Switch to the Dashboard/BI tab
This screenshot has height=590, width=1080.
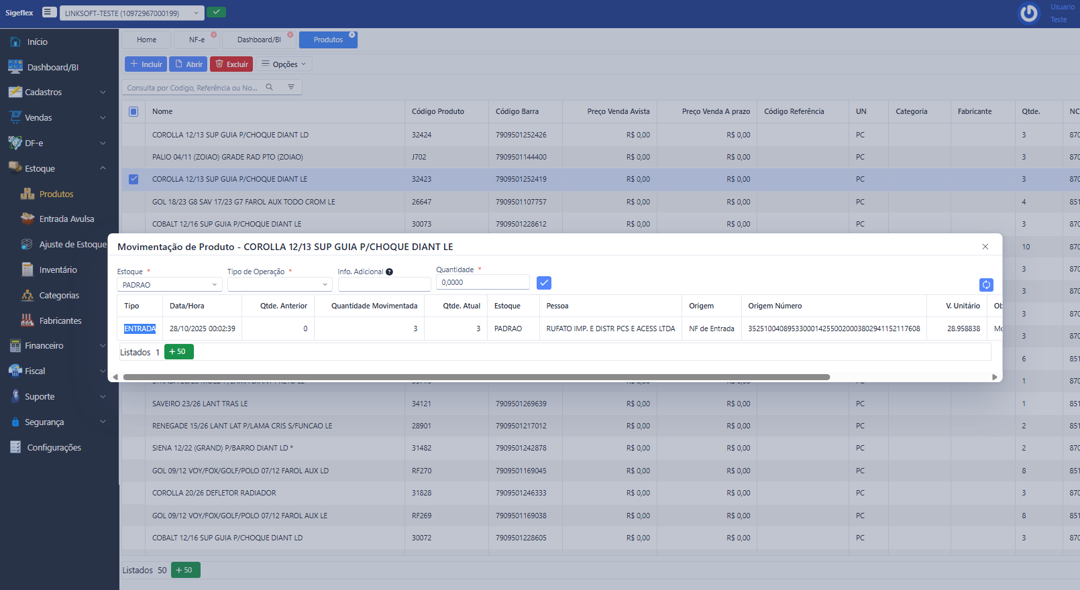tap(259, 40)
